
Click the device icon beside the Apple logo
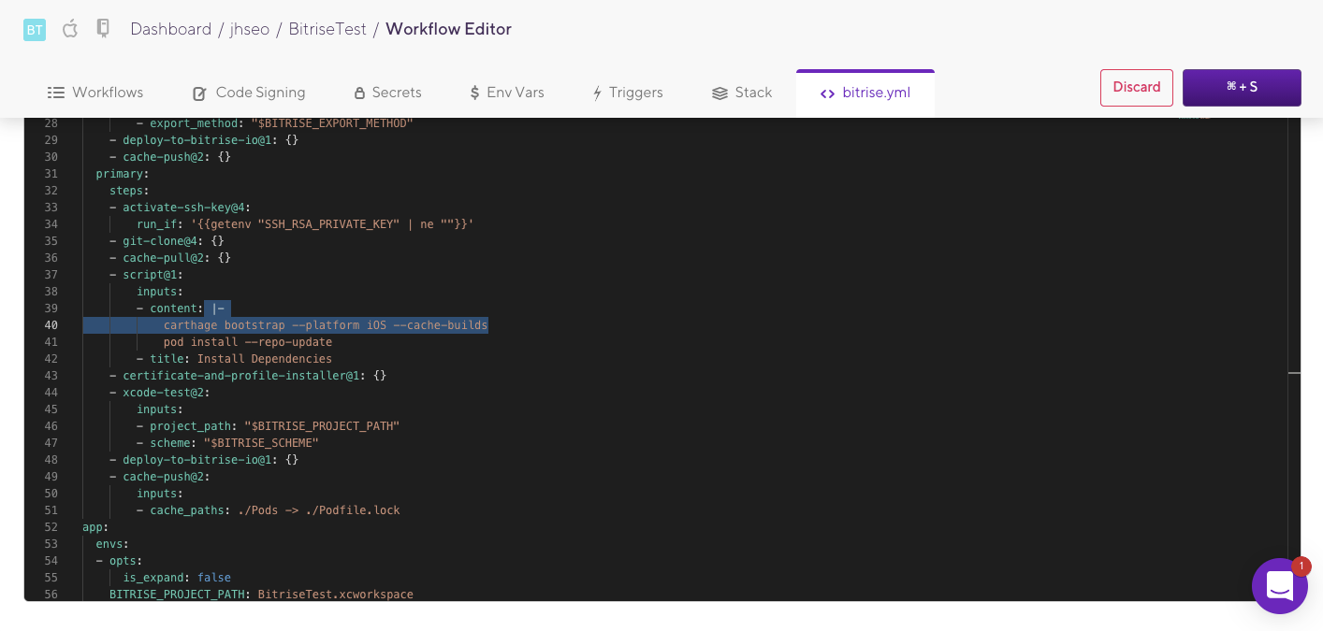point(103,28)
